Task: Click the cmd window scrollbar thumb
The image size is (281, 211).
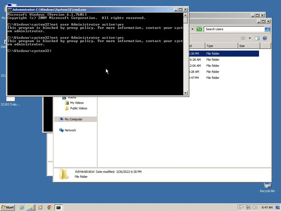Action: (x=186, y=20)
